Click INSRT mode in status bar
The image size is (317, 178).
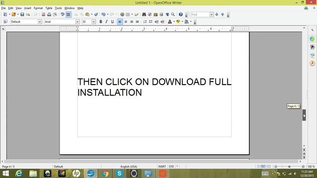click(x=162, y=167)
